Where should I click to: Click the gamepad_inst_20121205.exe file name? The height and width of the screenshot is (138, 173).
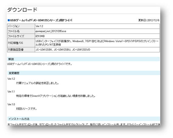pyautogui.click(x=51, y=31)
